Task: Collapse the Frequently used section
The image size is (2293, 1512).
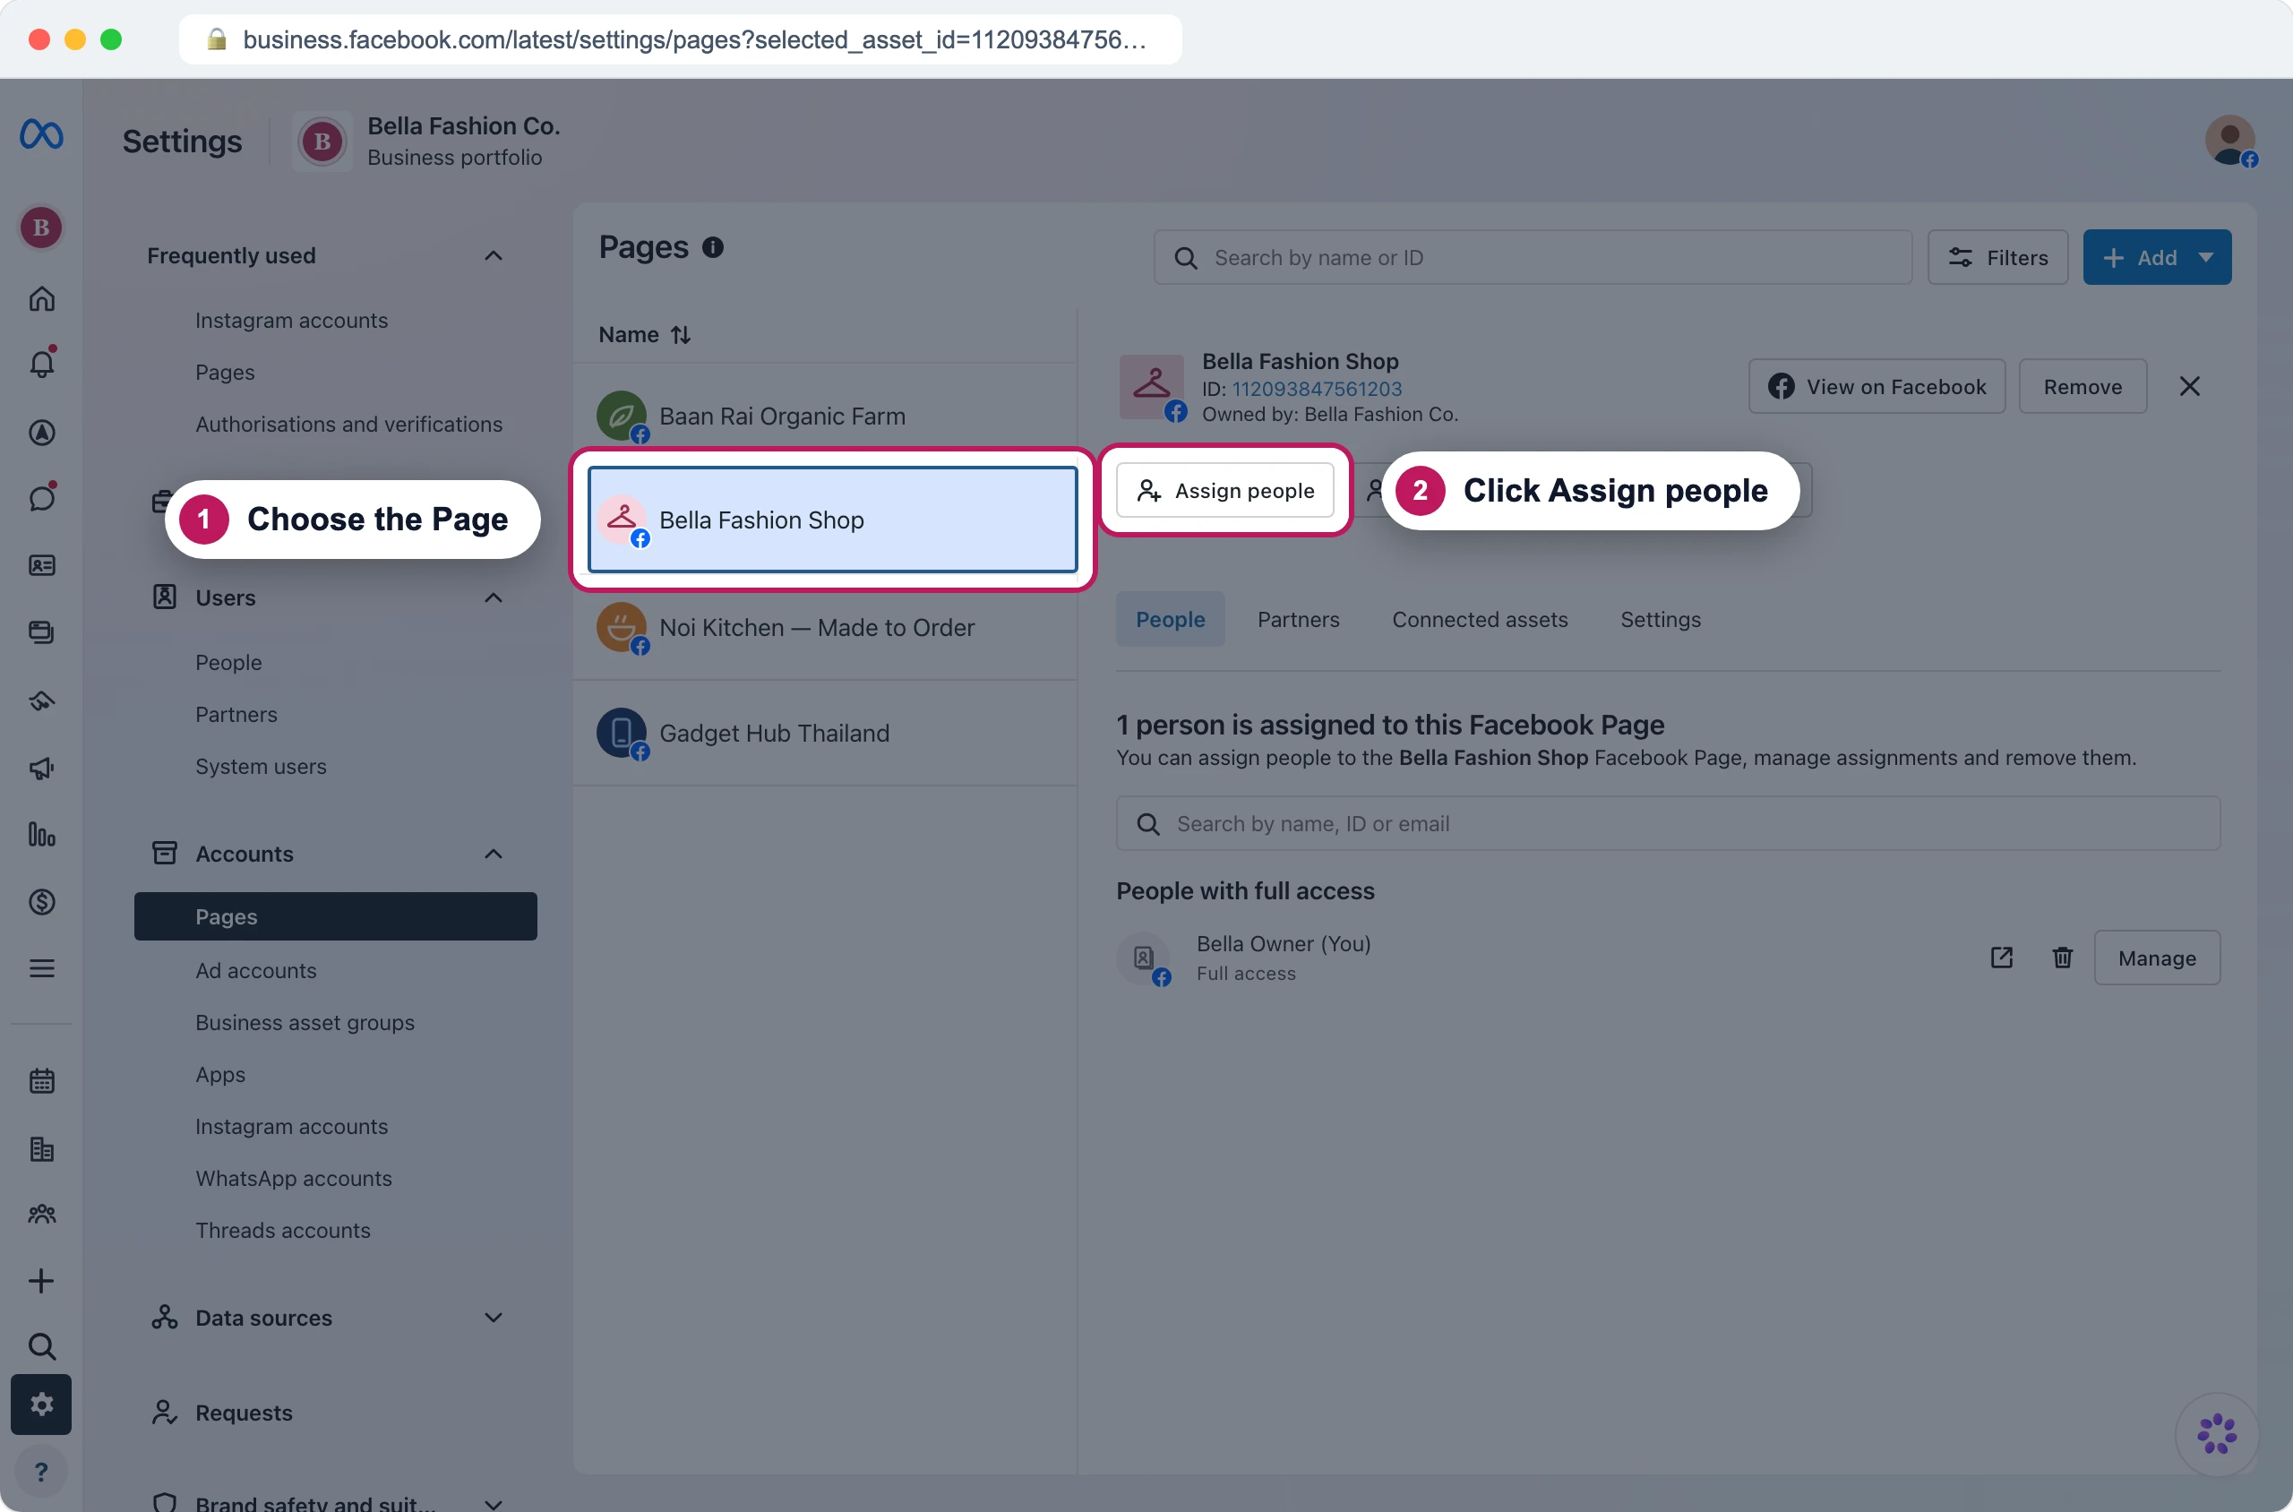Action: (x=493, y=255)
